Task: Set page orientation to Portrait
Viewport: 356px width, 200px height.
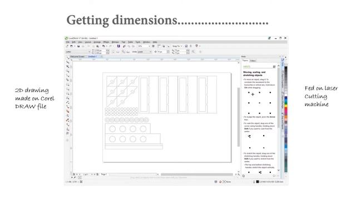Action: point(113,52)
